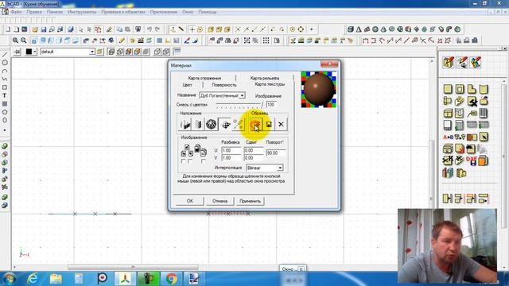Click the Redo arrow in toolbar
The height and width of the screenshot is (286, 509).
[157, 29]
